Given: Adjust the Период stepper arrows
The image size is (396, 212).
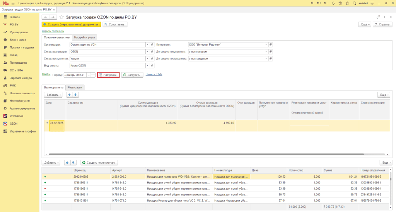Looking at the screenshot, I should pyautogui.click(x=93, y=75).
